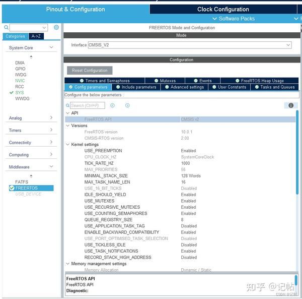Click the magnifier icon beside the parameter search field
Image resolution: width=302 pixels, height=299 pixels.
[x=67, y=105]
